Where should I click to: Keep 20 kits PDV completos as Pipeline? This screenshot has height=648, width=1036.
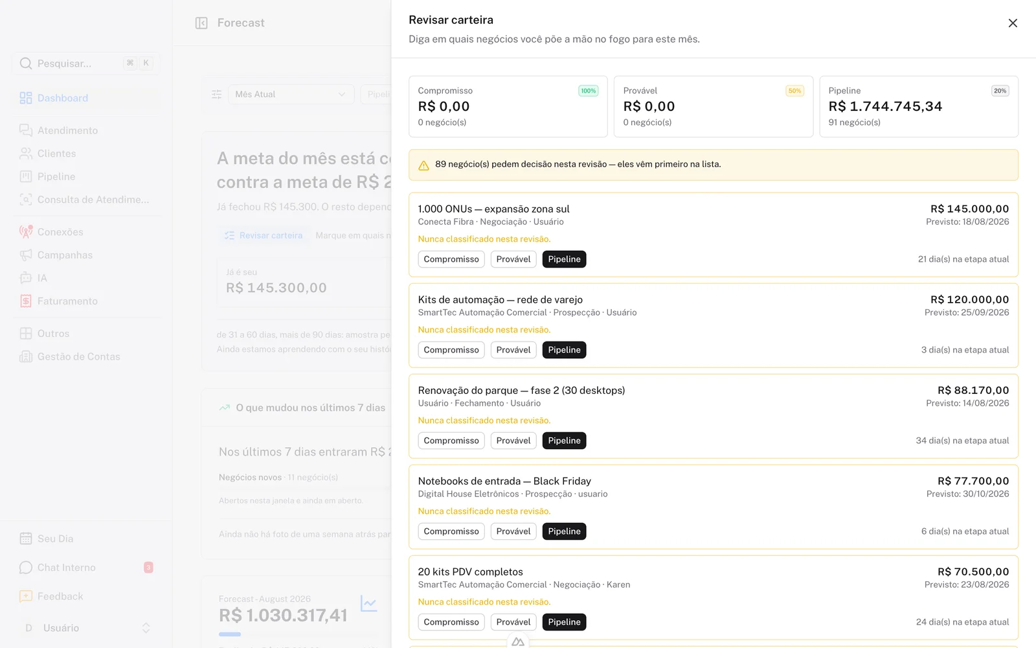point(564,622)
